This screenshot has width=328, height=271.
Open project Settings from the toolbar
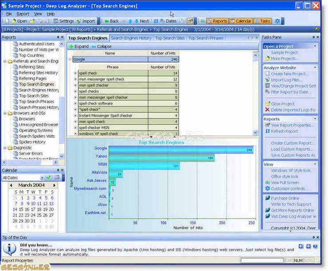(x=64, y=21)
